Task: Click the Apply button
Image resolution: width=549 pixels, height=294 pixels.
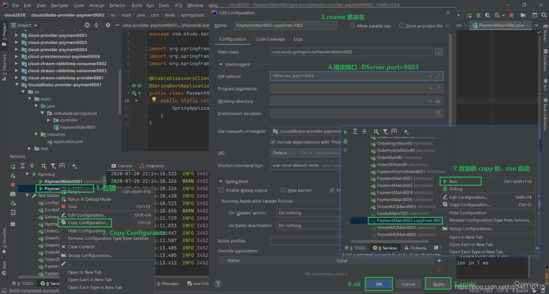Action: click(x=438, y=284)
